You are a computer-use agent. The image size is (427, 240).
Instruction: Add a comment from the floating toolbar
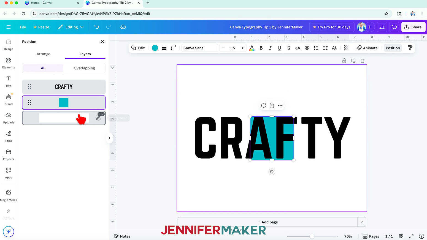click(264, 106)
